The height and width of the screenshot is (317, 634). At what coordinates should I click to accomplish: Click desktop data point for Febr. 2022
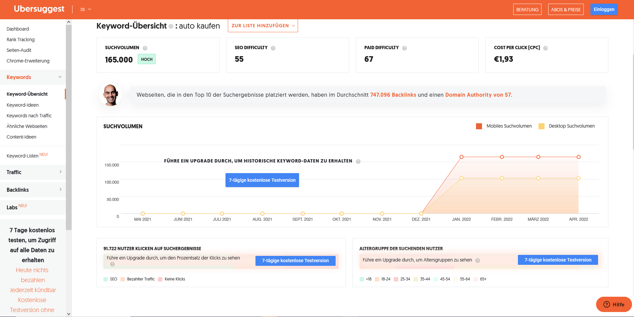[x=502, y=178]
